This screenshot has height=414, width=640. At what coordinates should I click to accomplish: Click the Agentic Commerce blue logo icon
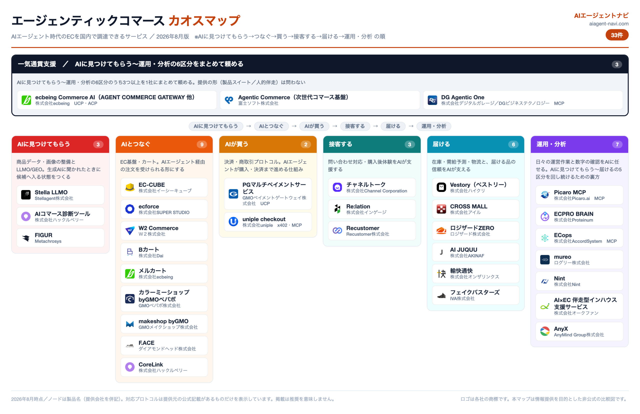(229, 100)
